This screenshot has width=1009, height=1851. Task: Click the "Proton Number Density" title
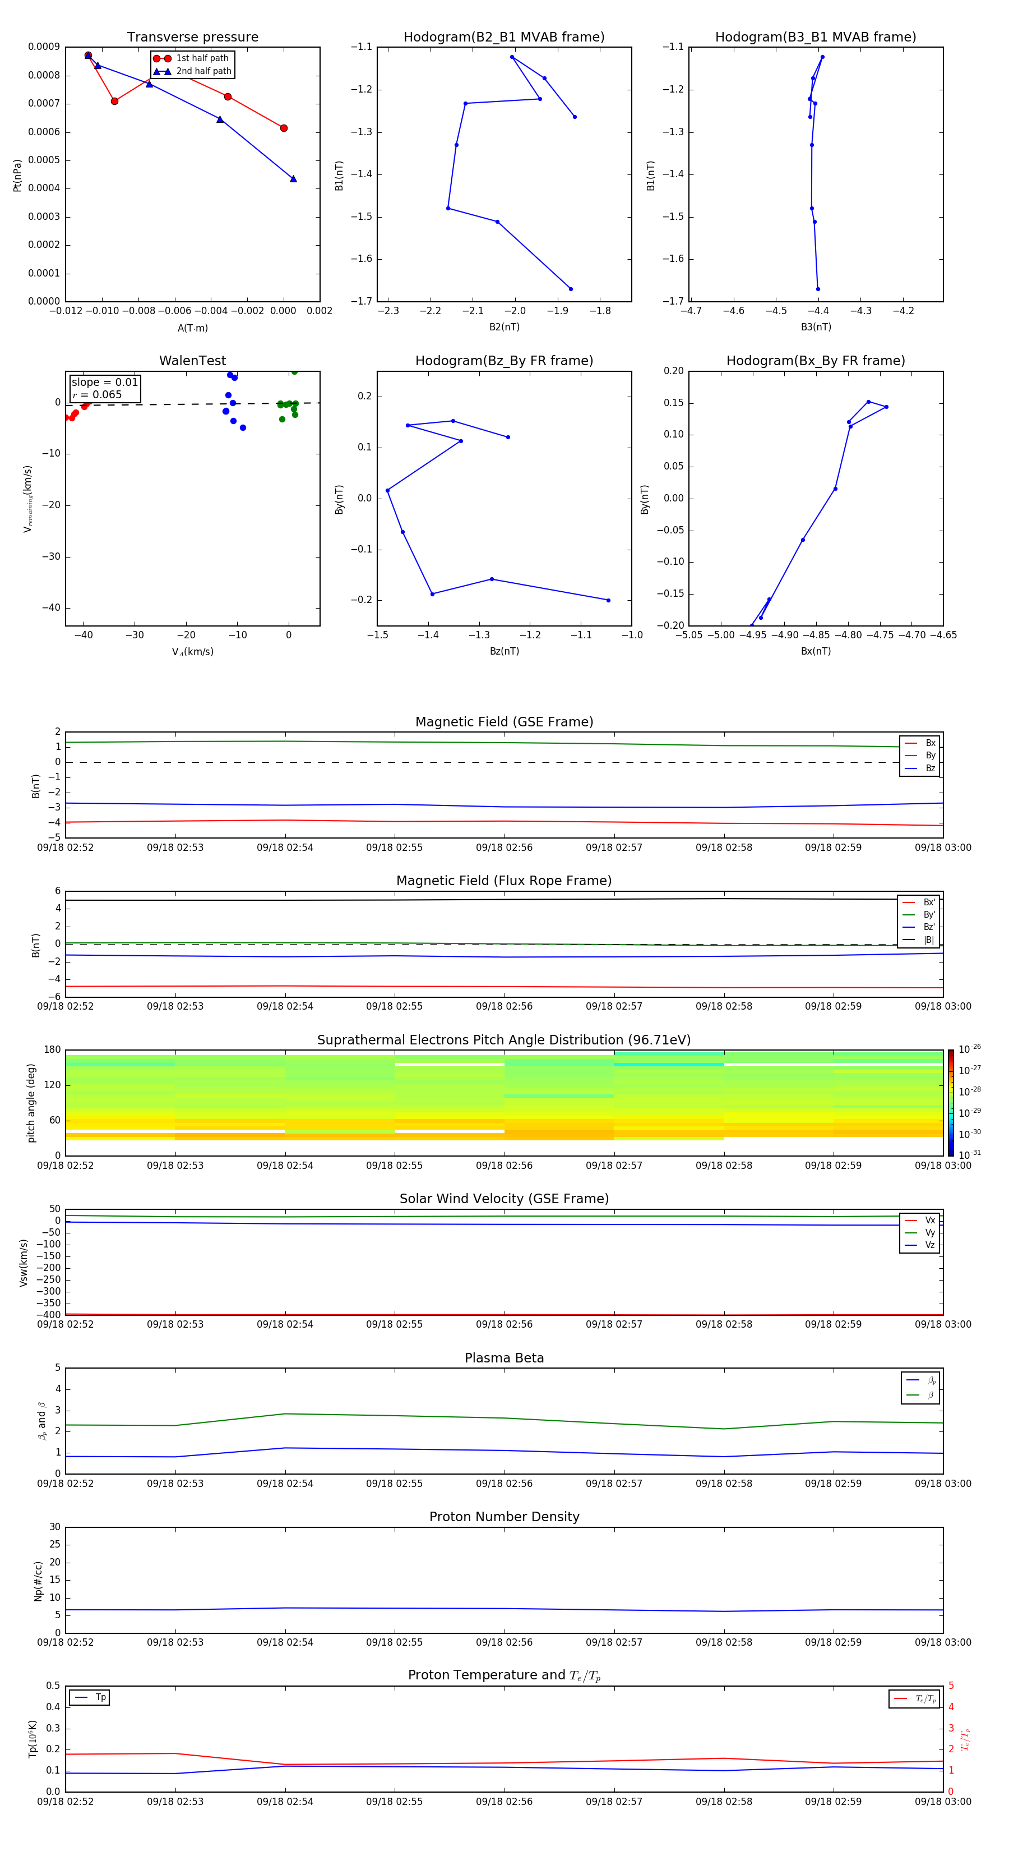pyautogui.click(x=504, y=1517)
